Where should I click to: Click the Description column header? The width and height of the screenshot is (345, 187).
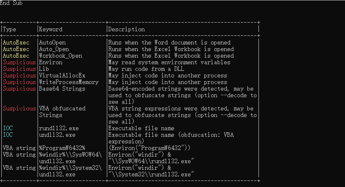pyautogui.click(x=126, y=29)
